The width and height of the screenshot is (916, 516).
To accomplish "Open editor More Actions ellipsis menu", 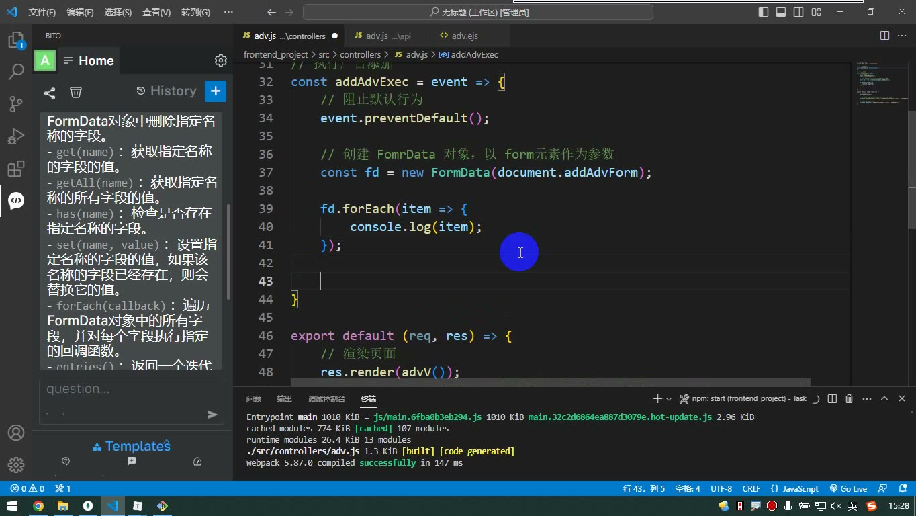I will (903, 36).
